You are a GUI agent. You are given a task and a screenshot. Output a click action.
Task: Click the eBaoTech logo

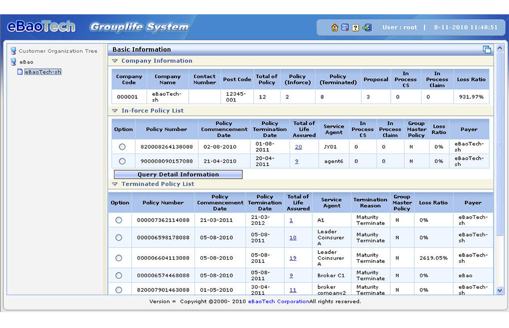[x=41, y=26]
